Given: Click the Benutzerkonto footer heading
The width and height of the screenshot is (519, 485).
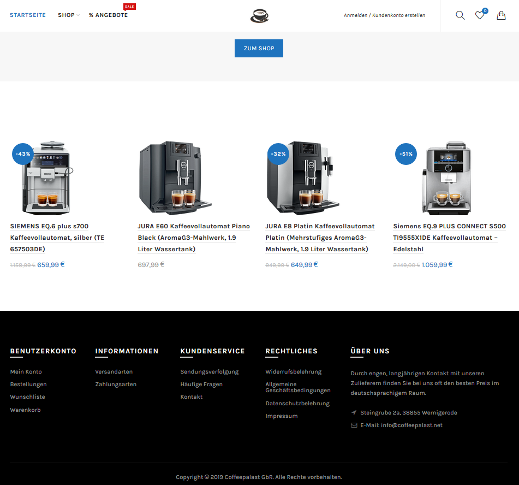Looking at the screenshot, I should pyautogui.click(x=43, y=351).
